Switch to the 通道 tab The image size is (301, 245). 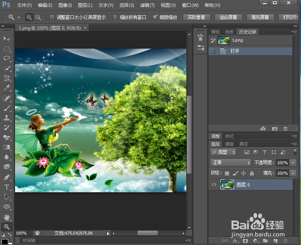click(x=229, y=144)
